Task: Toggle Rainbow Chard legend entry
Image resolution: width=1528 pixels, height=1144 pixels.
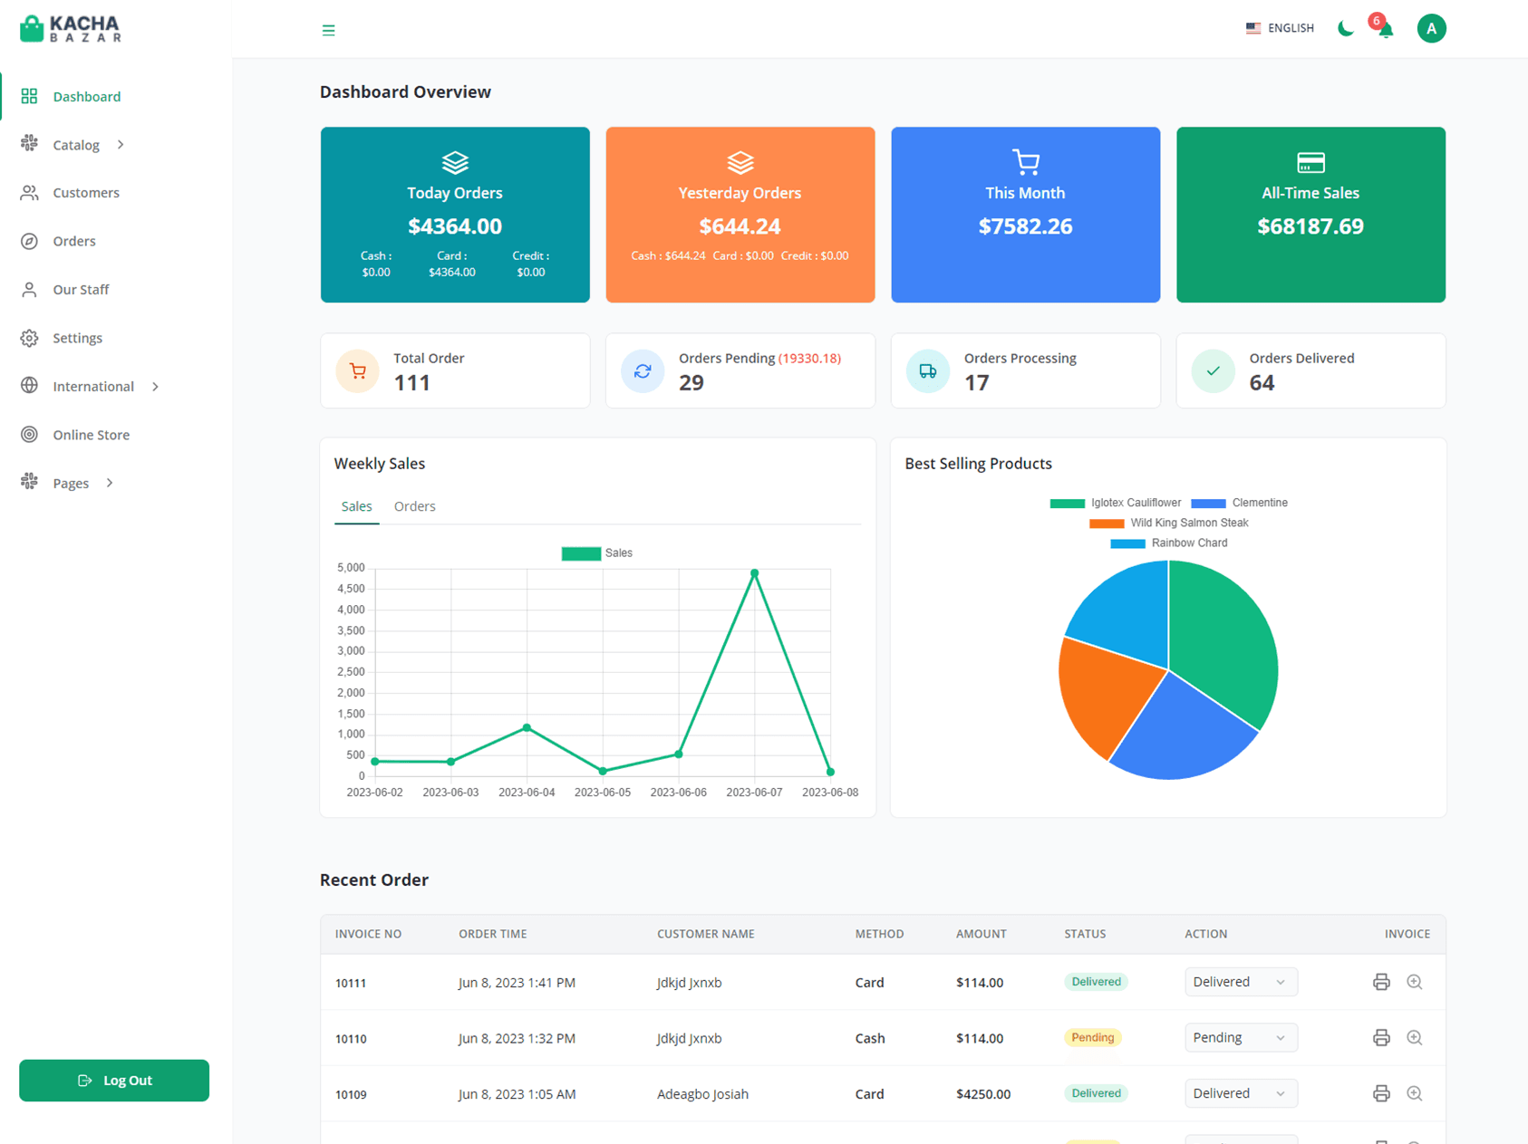Action: point(1169,543)
